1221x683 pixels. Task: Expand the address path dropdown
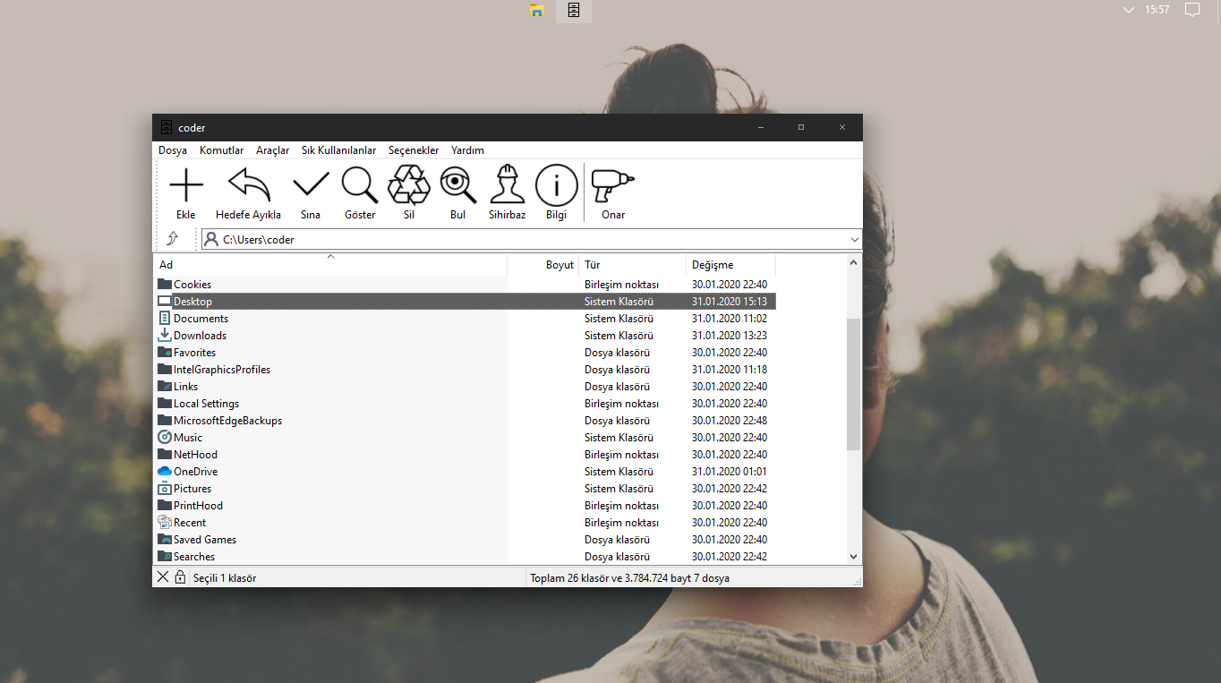[x=854, y=240]
